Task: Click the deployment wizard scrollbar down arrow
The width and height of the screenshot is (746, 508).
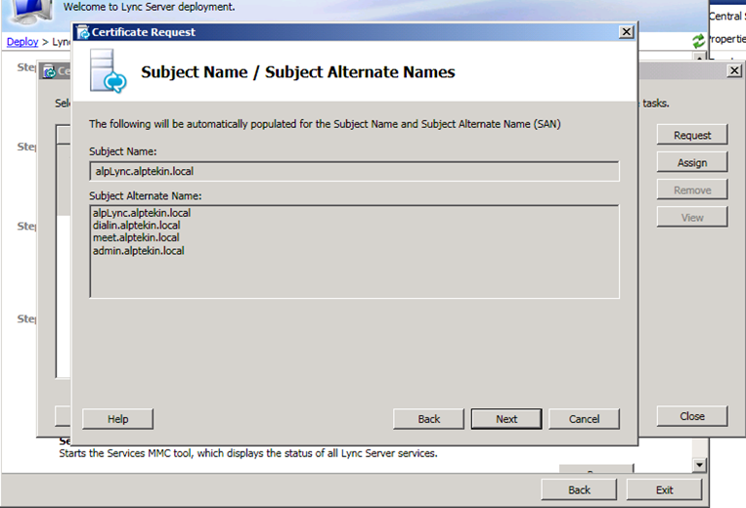Action: click(699, 465)
